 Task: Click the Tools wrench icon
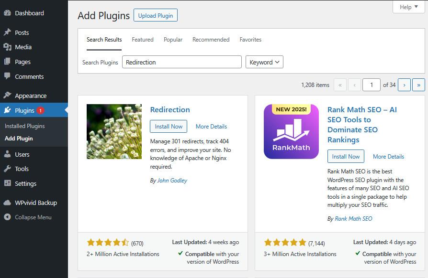[7, 169]
